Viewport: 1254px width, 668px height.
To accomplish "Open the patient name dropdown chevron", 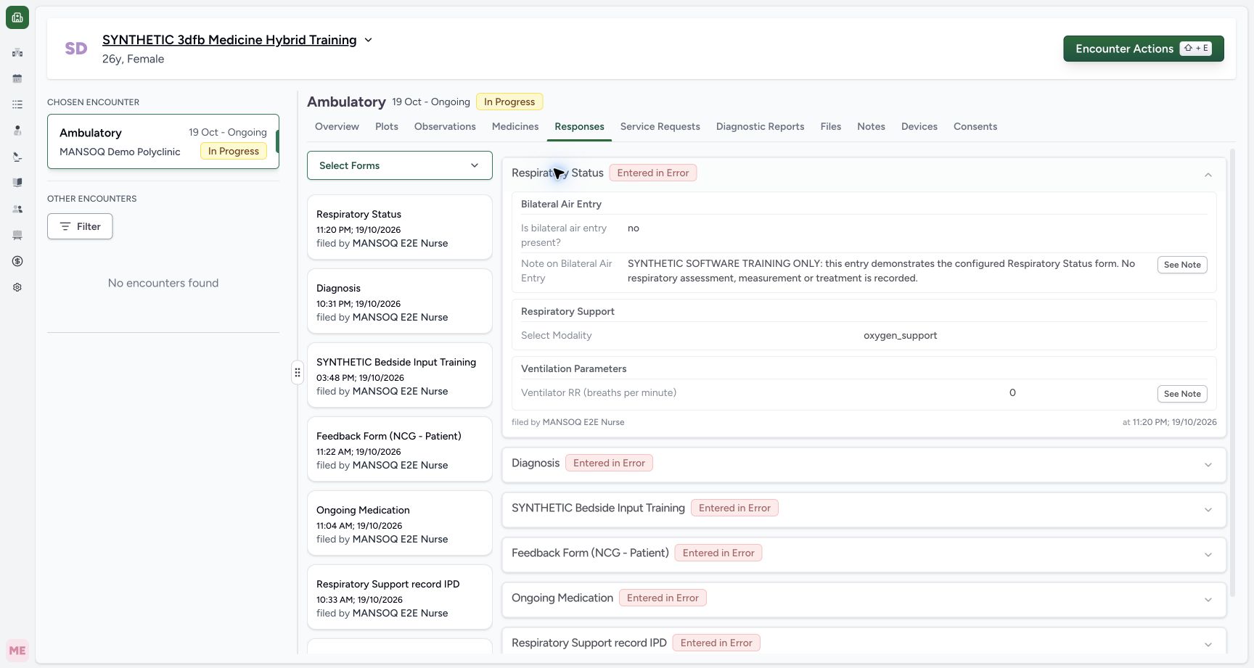I will (x=368, y=40).
